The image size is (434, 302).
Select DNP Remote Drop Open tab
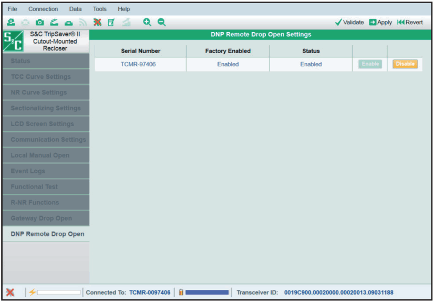(x=46, y=234)
